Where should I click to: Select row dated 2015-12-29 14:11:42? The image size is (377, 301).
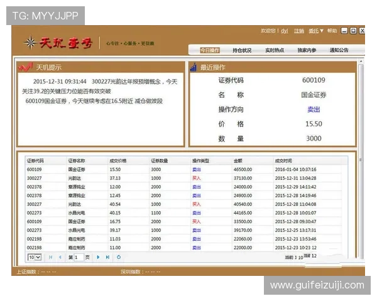[183, 187]
